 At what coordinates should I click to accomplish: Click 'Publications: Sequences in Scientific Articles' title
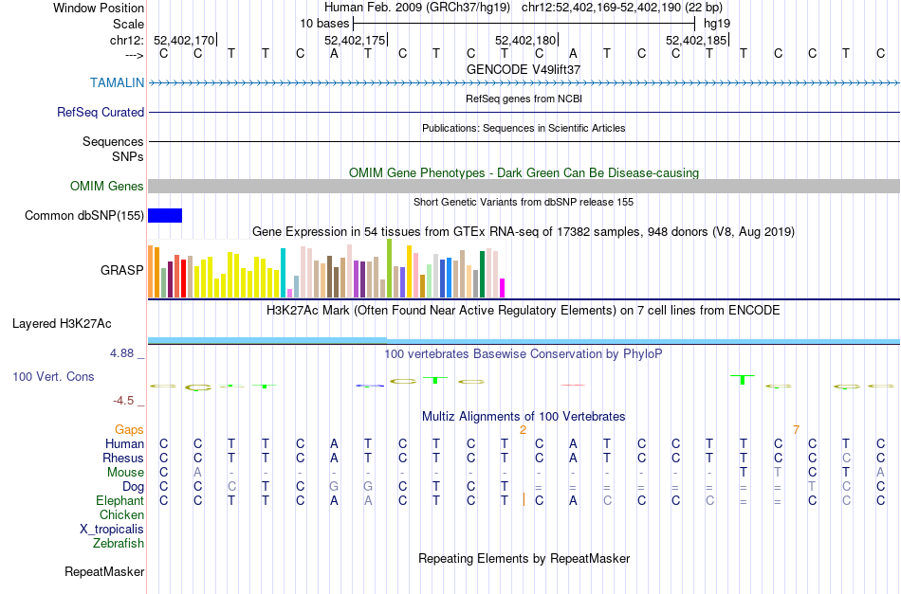[x=524, y=128]
